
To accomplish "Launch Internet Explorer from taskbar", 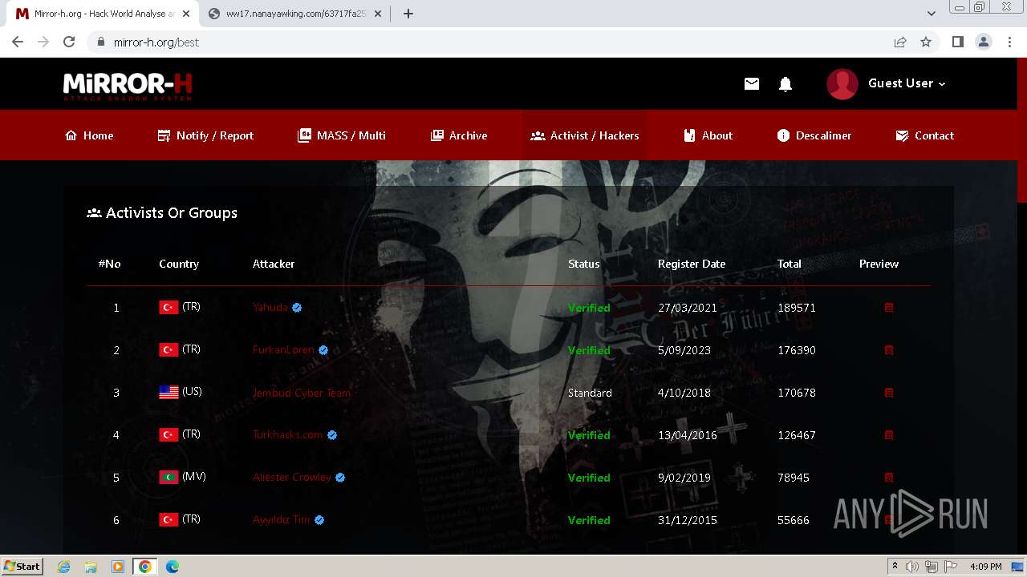I will [63, 567].
